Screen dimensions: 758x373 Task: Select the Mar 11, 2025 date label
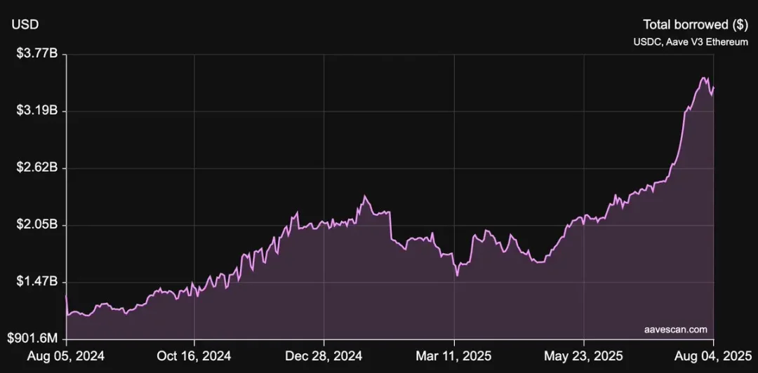pos(453,356)
